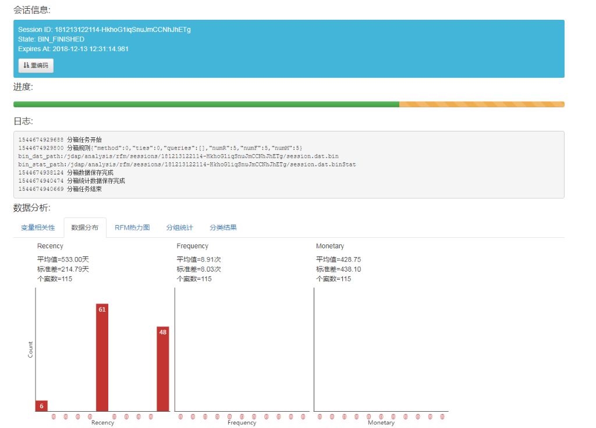Click the Frequency x-axis label below chart
The width and height of the screenshot is (596, 428).
(242, 423)
